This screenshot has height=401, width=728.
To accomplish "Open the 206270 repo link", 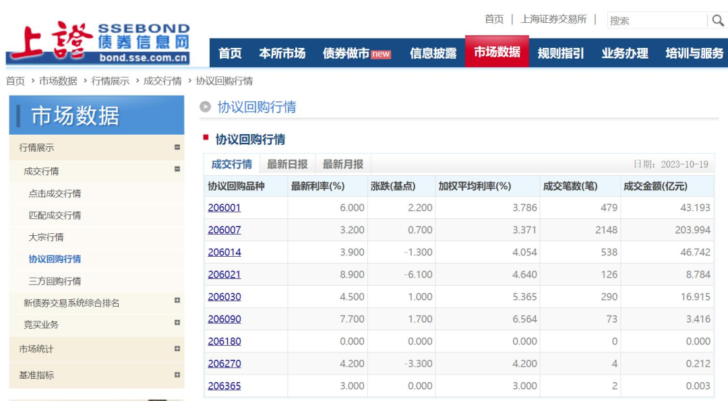I will click(224, 363).
